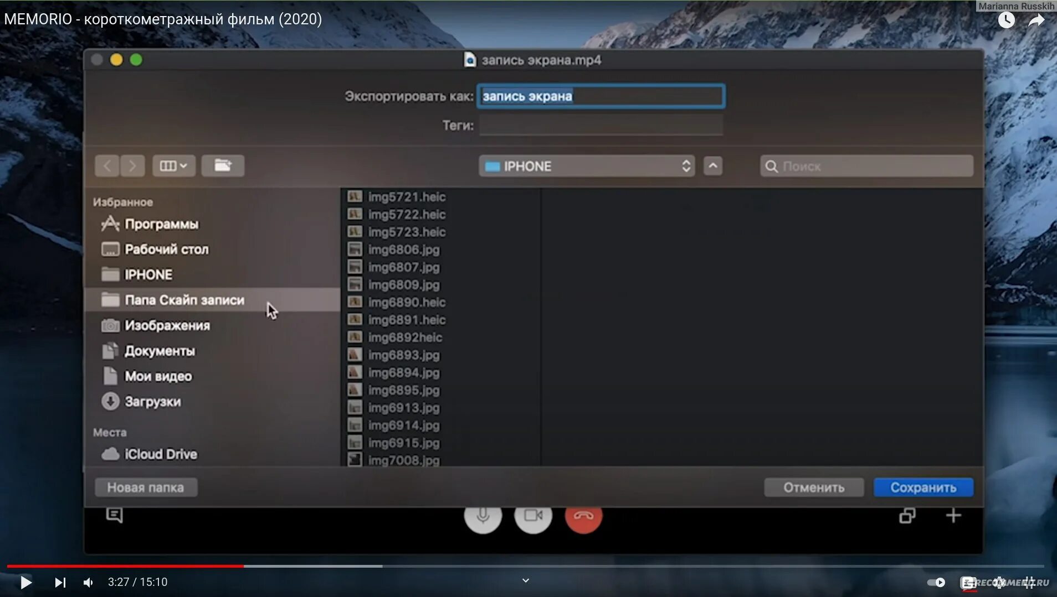Click into the Теги field
1057x597 pixels.
[601, 126]
